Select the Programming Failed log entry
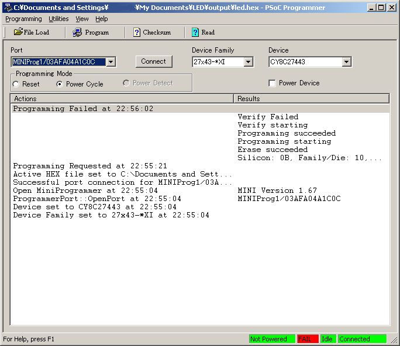This screenshot has height=346, width=400. click(x=83, y=109)
